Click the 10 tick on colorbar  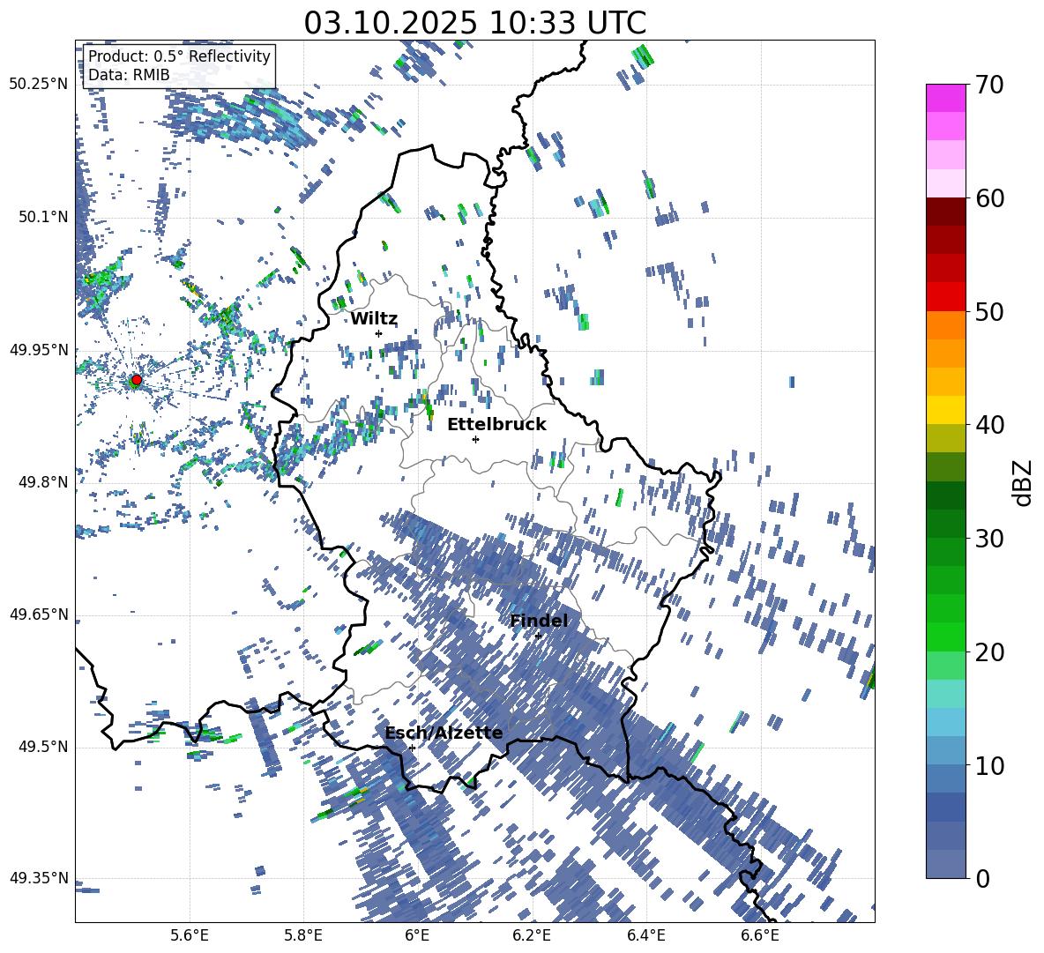click(988, 765)
